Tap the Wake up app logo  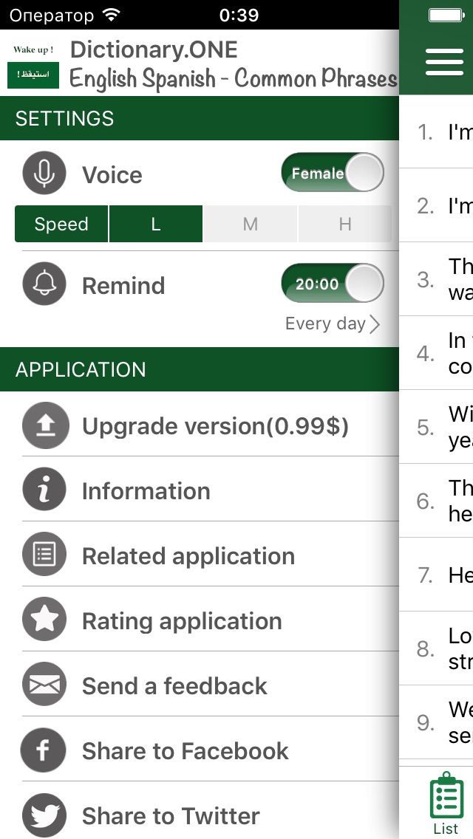[33, 65]
